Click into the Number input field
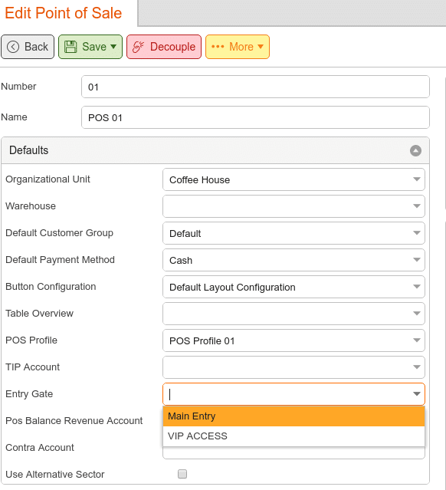446x490 pixels. pos(255,87)
